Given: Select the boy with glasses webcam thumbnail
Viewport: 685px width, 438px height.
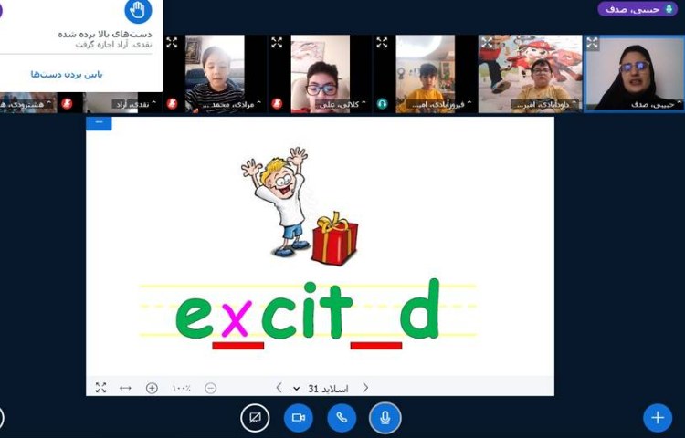Looking at the screenshot, I should tap(320, 73).
